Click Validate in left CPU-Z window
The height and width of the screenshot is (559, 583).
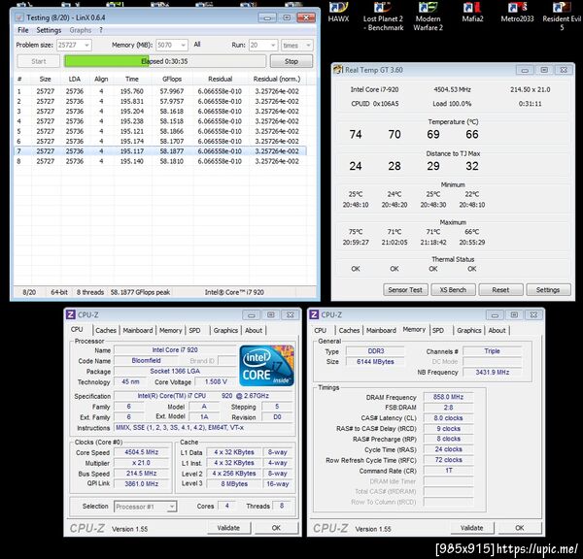pyautogui.click(x=228, y=528)
